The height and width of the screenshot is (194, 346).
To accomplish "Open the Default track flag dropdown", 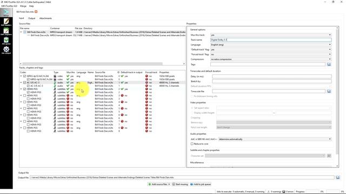I will (x=271, y=50).
